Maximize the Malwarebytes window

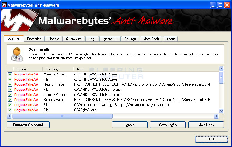(220, 5)
